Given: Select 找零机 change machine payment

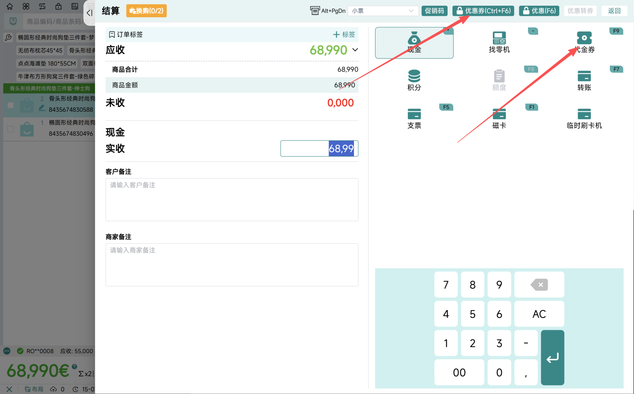Looking at the screenshot, I should coord(499,43).
